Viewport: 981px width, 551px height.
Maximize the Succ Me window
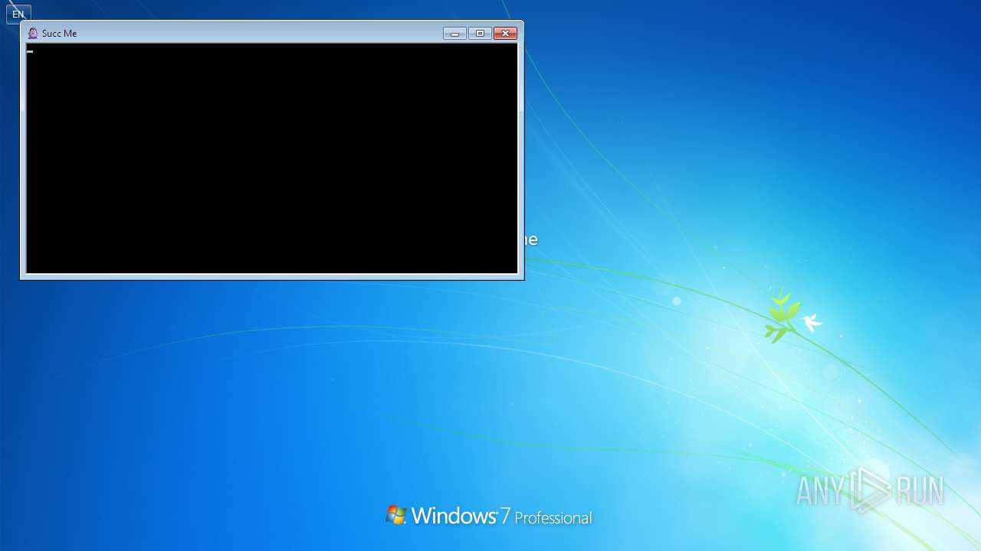click(480, 33)
